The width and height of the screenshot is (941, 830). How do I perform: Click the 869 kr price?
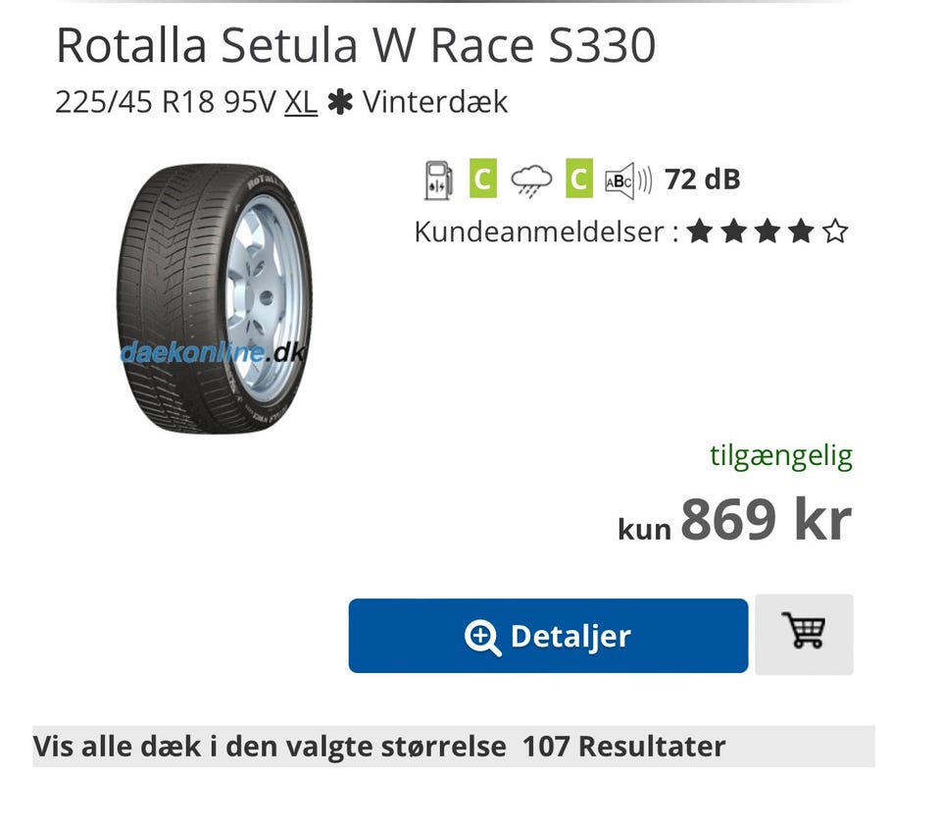(767, 520)
